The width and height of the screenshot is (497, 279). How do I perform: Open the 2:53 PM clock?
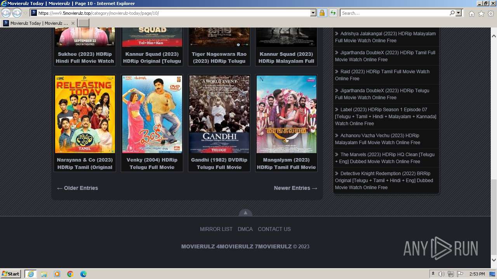[477, 274]
